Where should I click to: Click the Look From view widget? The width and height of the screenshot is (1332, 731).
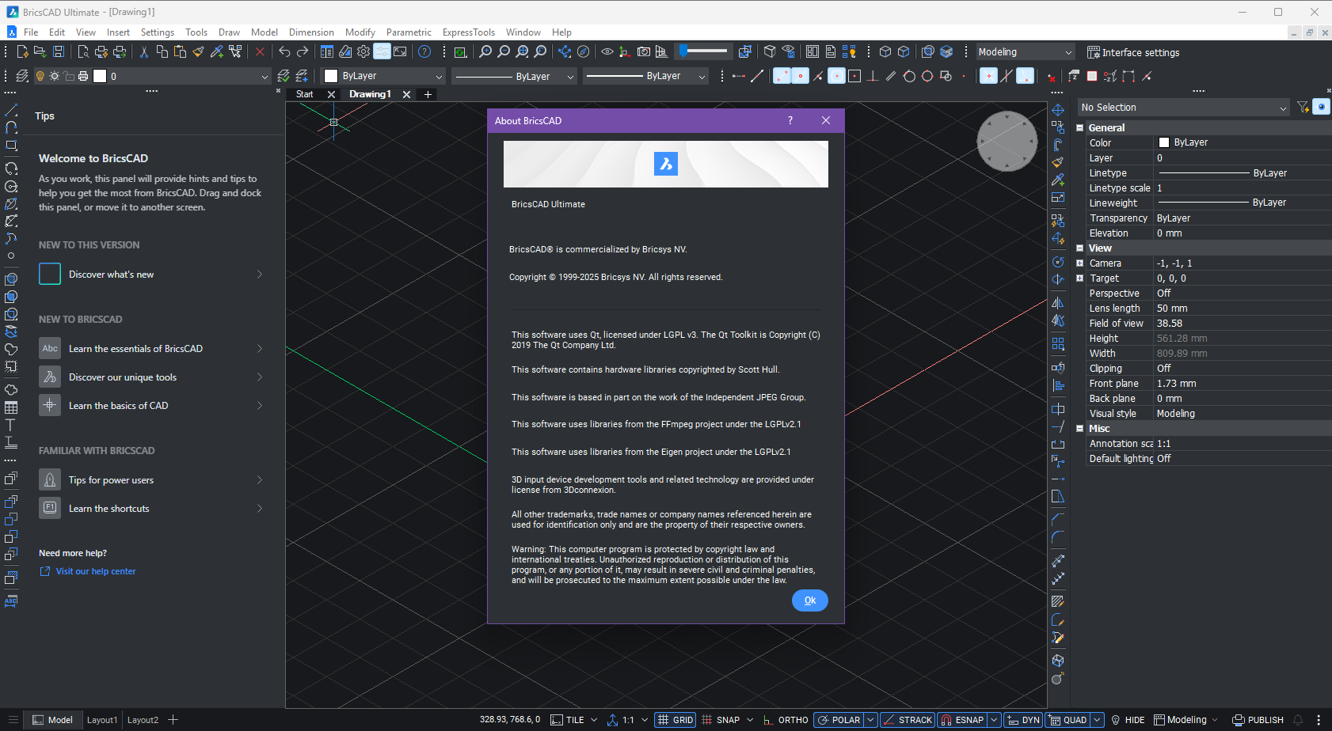tap(1007, 142)
